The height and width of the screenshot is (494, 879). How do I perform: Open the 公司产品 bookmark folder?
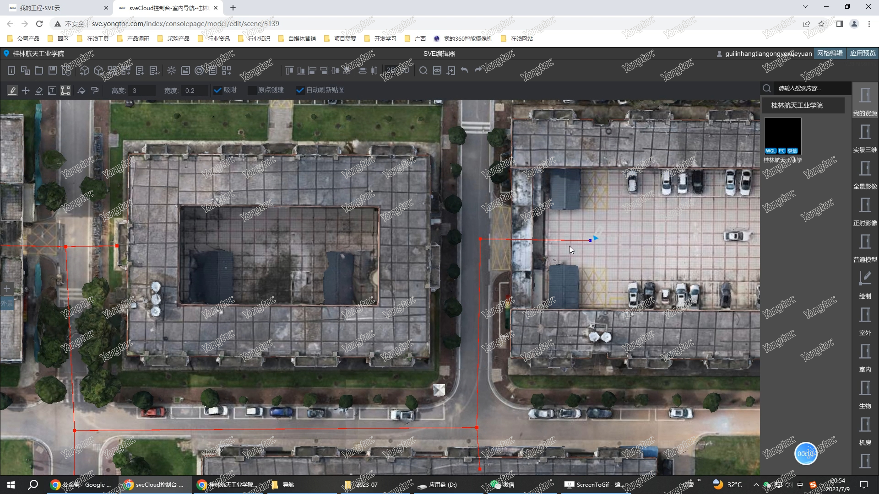click(x=23, y=38)
